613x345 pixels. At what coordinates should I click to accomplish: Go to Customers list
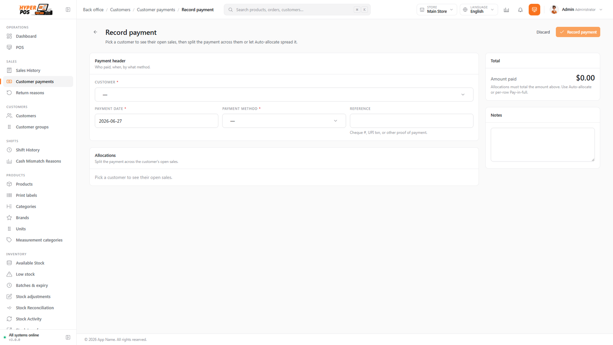coord(26,116)
